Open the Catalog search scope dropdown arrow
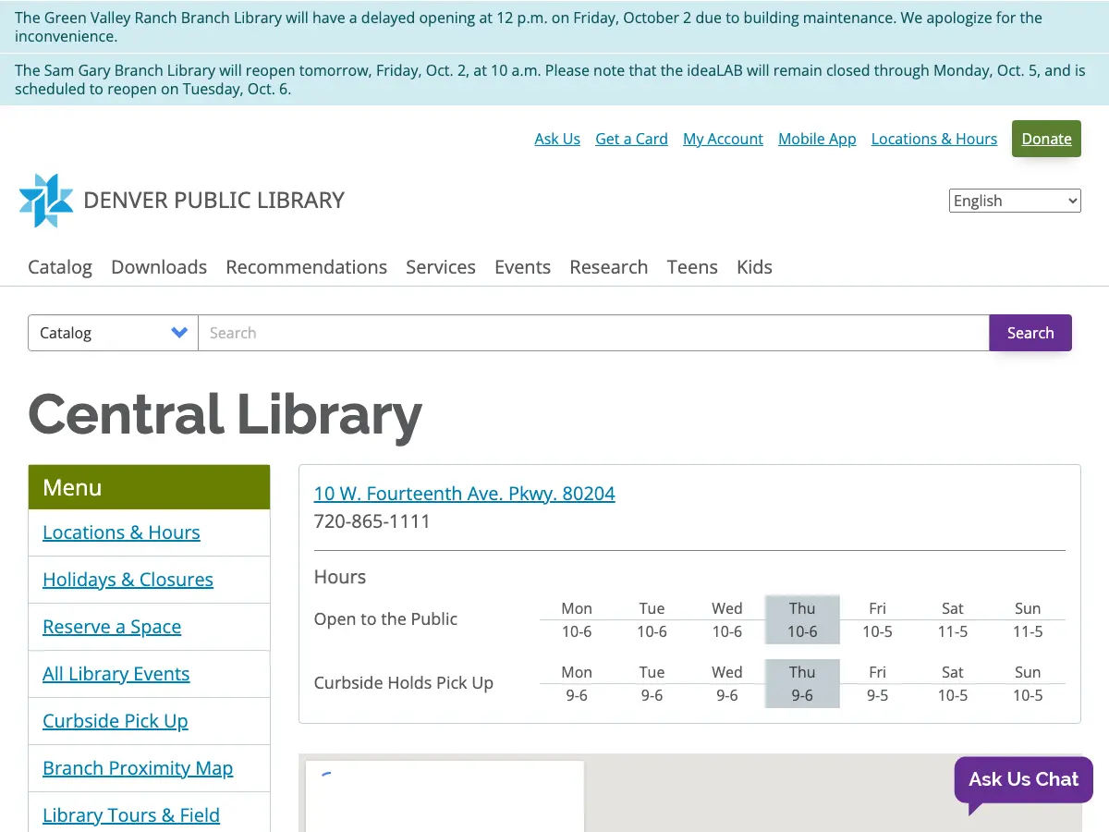The height and width of the screenshot is (832, 1109). [179, 333]
